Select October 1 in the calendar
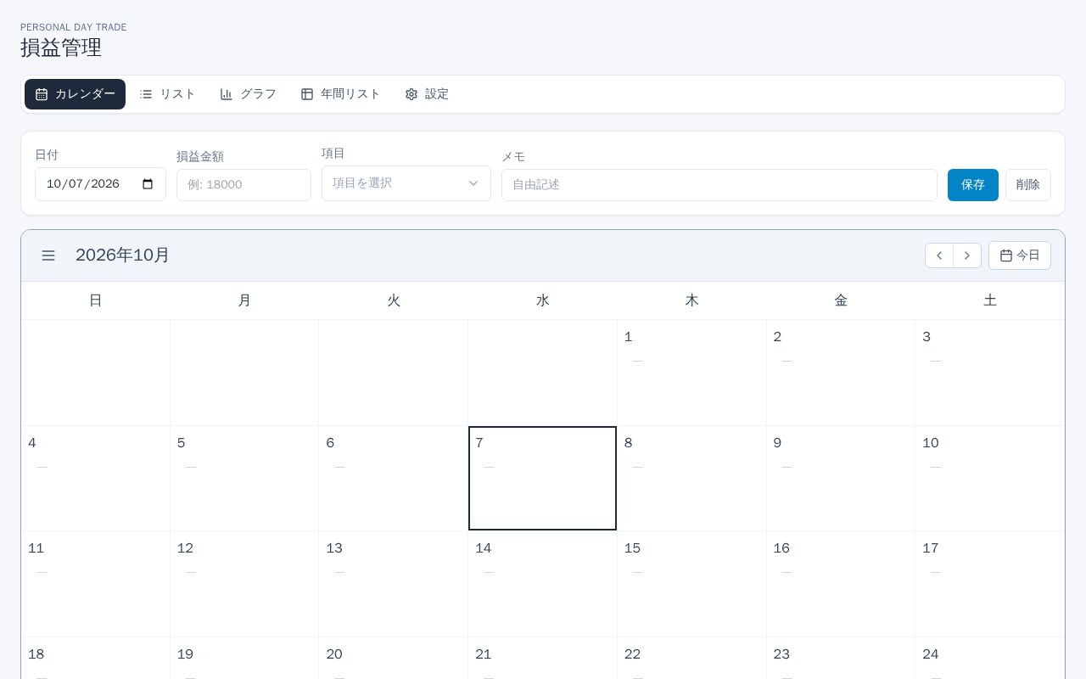This screenshot has height=679, width=1086. point(691,373)
